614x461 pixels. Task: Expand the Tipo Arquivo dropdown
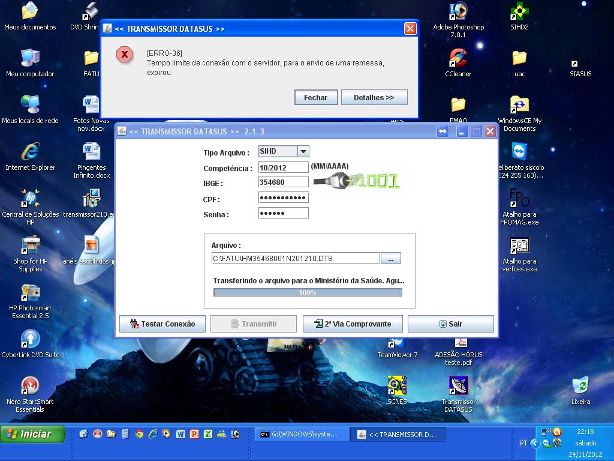[303, 152]
